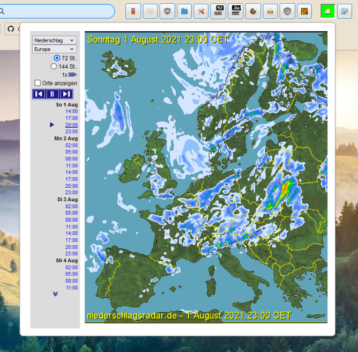Image resolution: width=358 pixels, height=352 pixels.
Task: Select the 72 St. forecast radio button
Action: point(57,57)
